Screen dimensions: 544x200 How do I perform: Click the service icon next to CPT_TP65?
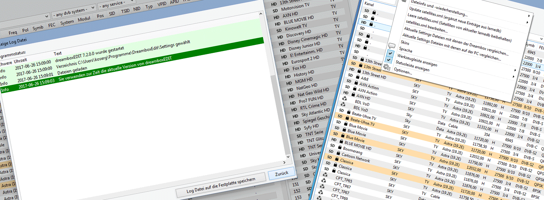325,174
